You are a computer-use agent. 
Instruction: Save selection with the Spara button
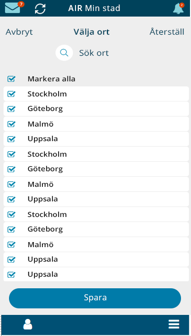coord(95,298)
